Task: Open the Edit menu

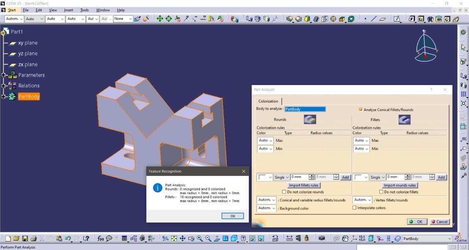Action: click(x=39, y=10)
